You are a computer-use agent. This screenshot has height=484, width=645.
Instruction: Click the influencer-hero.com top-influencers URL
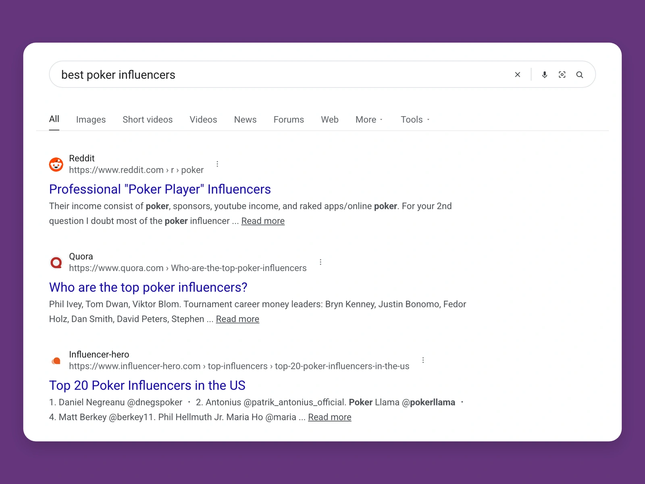point(239,366)
